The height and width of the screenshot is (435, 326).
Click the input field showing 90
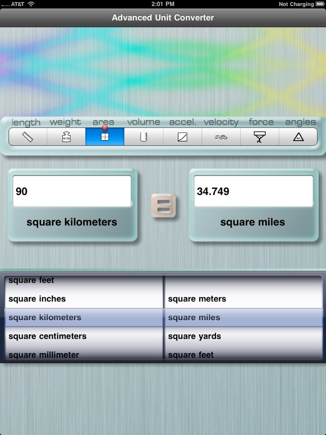click(x=72, y=191)
